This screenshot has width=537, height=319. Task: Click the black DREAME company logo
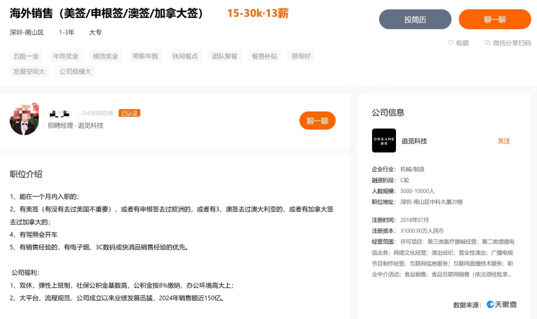[x=384, y=141]
